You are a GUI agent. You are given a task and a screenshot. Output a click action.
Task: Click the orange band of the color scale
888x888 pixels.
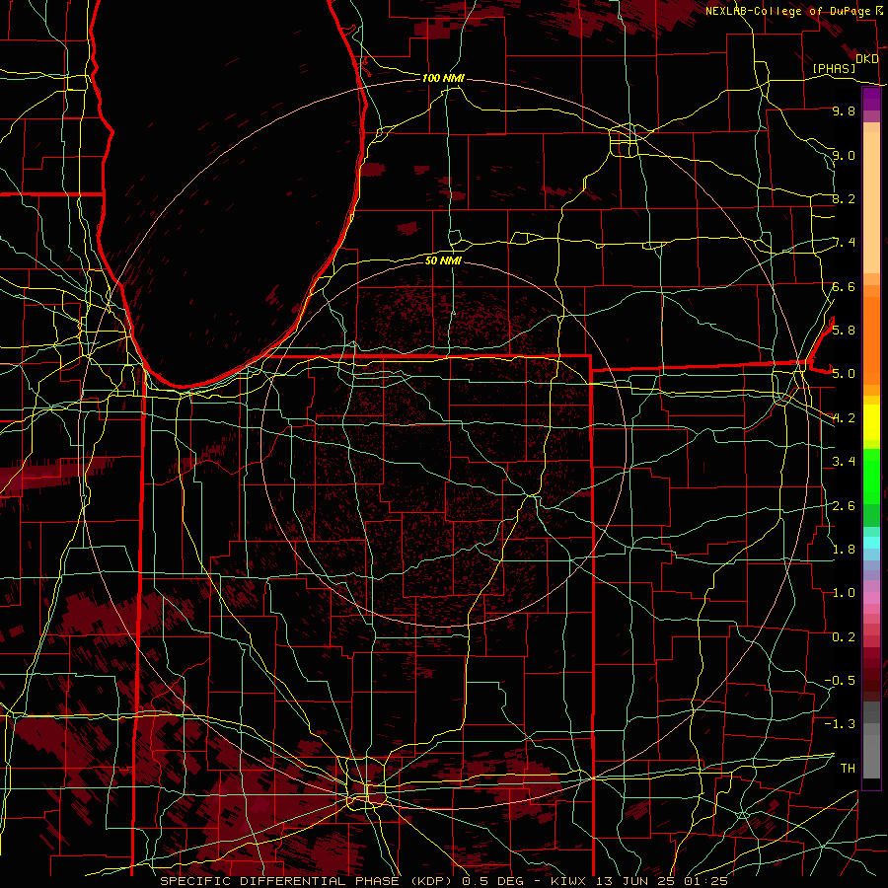pyautogui.click(x=871, y=339)
